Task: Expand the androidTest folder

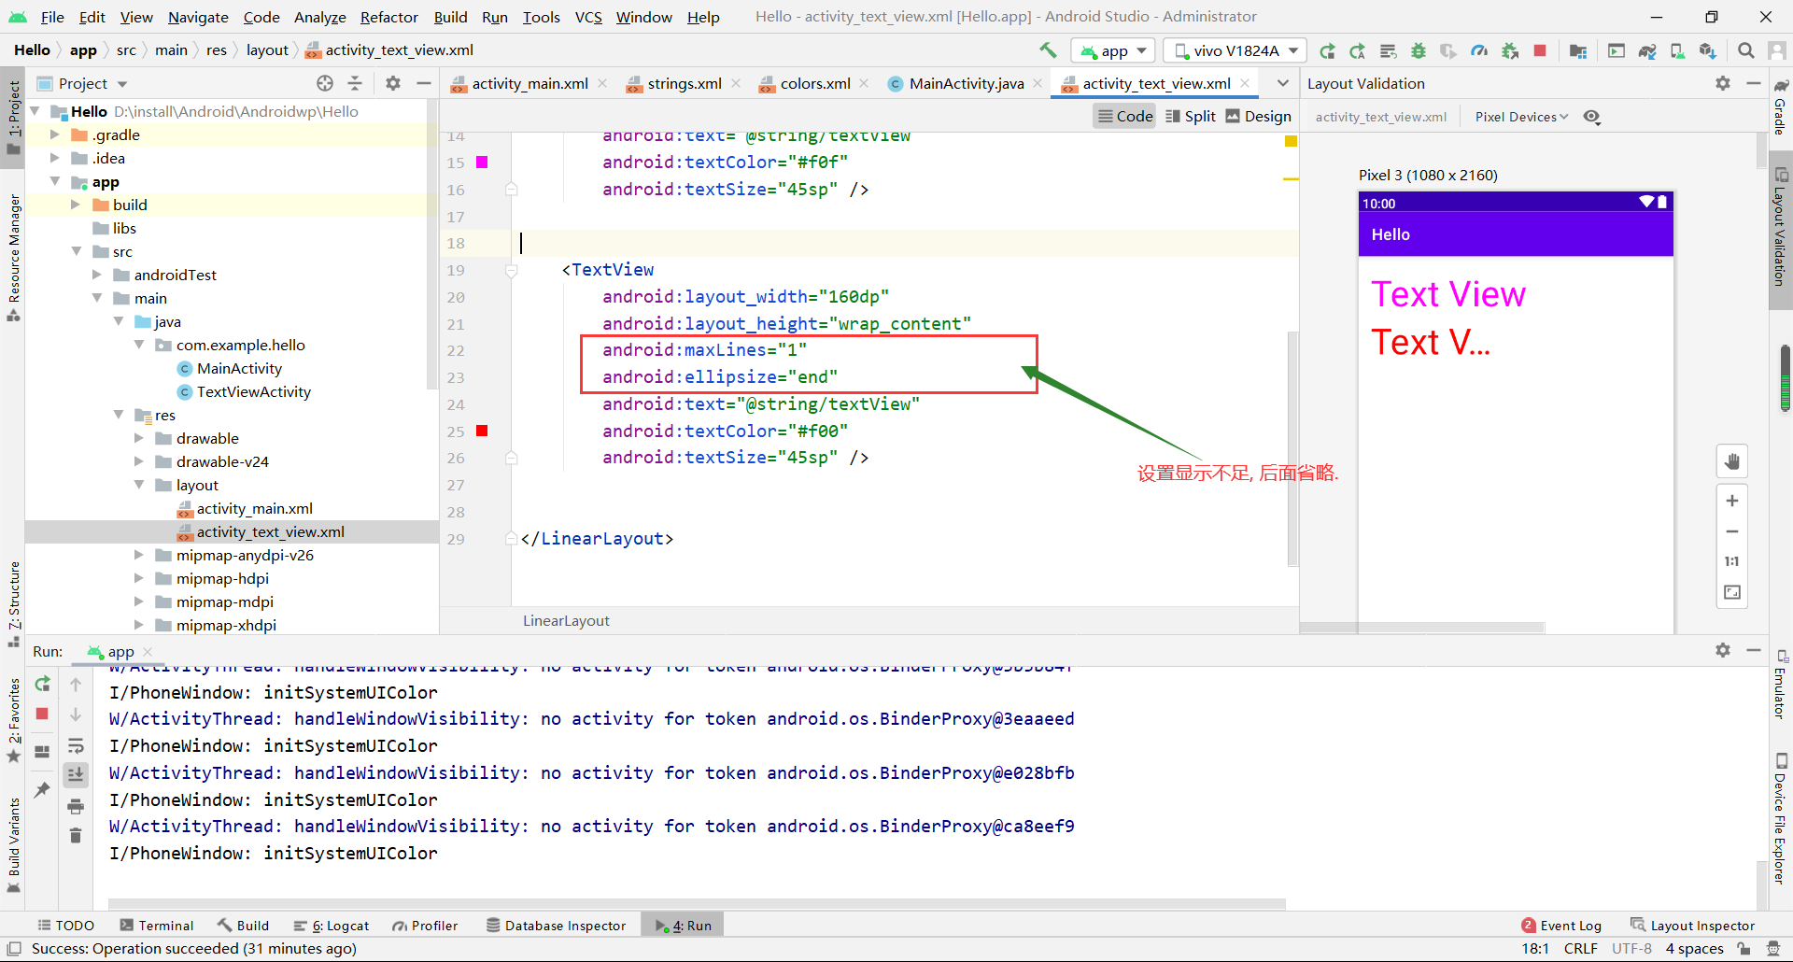Action: pos(97,275)
